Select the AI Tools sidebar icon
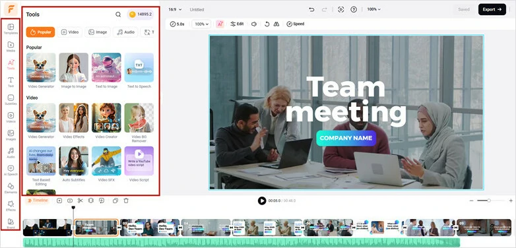 [11, 64]
